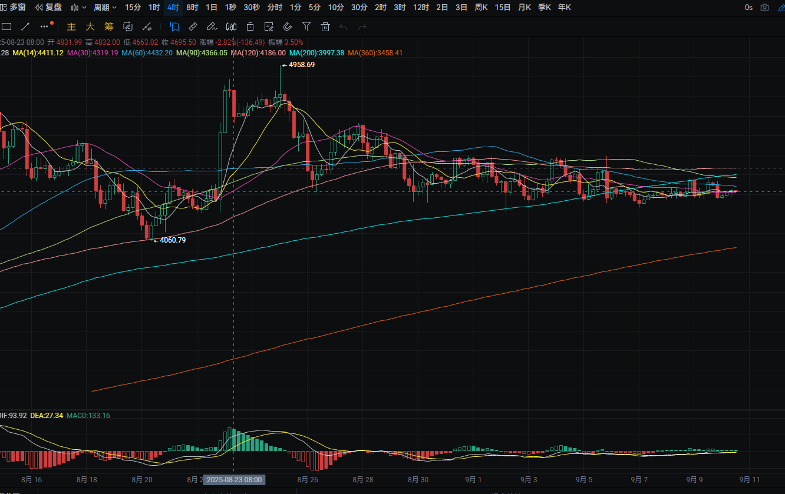The image size is (785, 494).
Task: Select the trend line drawing tool
Action: 25,26
